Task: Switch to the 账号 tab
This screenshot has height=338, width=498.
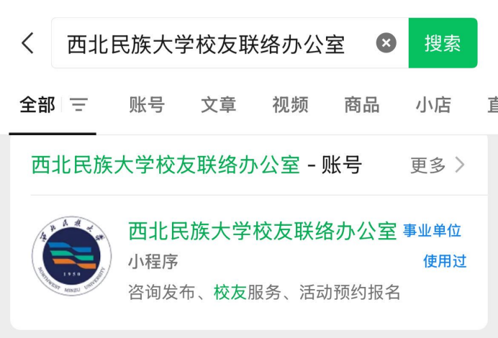Action: [147, 104]
